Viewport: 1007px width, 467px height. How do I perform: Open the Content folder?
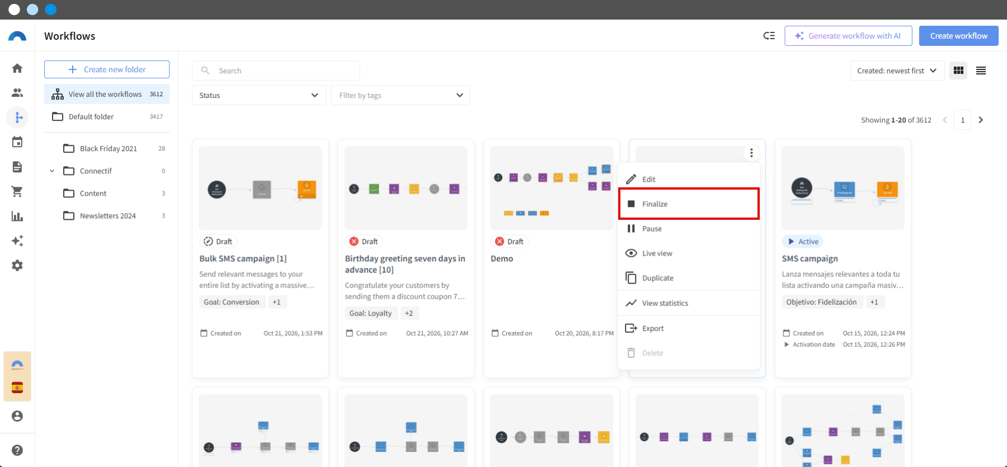coord(114,193)
